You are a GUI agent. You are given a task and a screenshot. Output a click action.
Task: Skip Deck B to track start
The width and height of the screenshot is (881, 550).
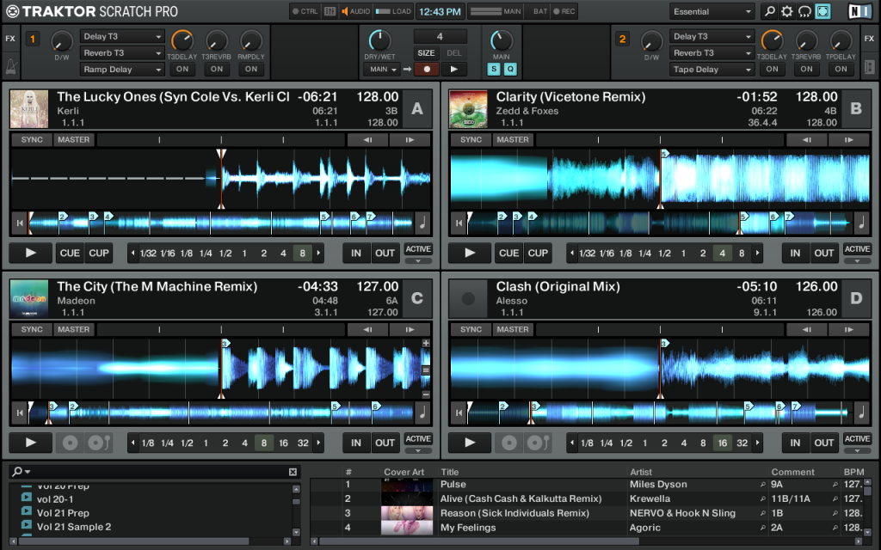click(459, 223)
